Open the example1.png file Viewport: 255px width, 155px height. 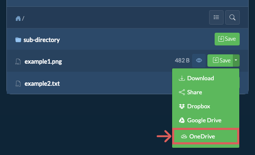[43, 62]
